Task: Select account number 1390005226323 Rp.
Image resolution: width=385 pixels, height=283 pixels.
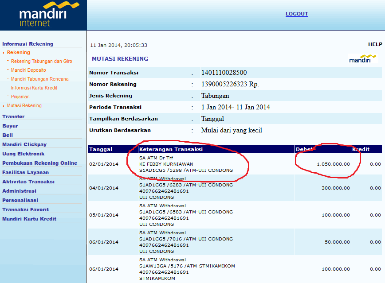Action: (230, 84)
